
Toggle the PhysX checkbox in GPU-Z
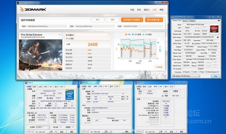tap(199, 72)
